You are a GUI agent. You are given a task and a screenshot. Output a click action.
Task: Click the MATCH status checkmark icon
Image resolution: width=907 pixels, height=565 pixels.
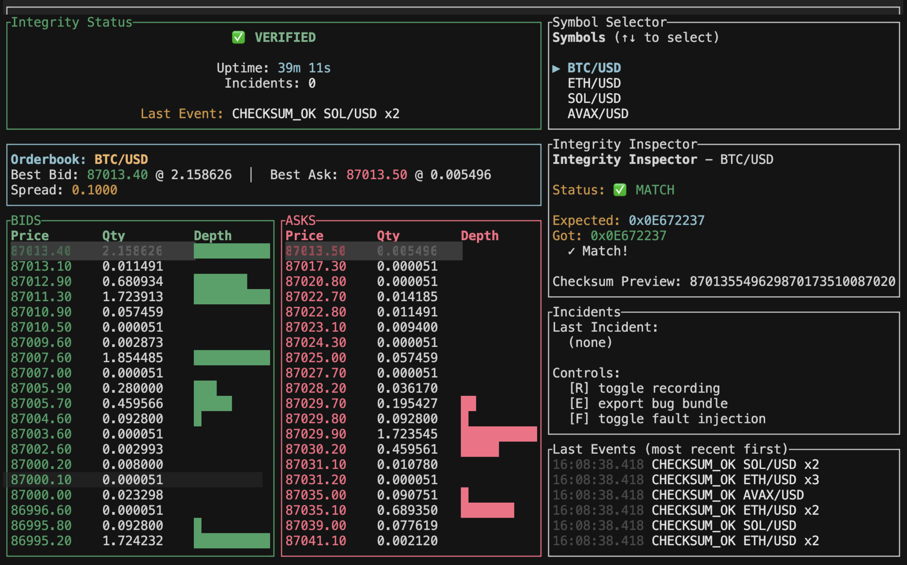(x=620, y=190)
